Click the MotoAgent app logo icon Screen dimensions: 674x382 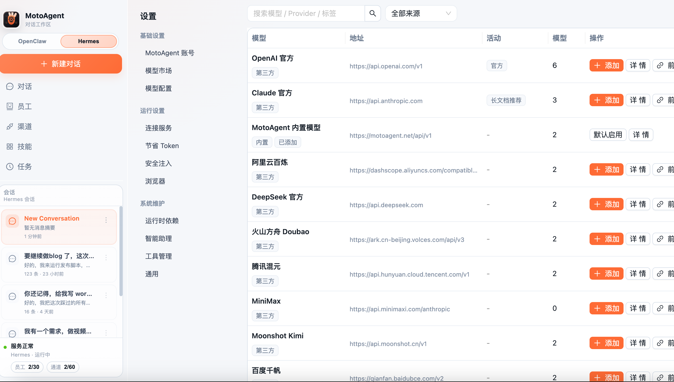tap(11, 20)
